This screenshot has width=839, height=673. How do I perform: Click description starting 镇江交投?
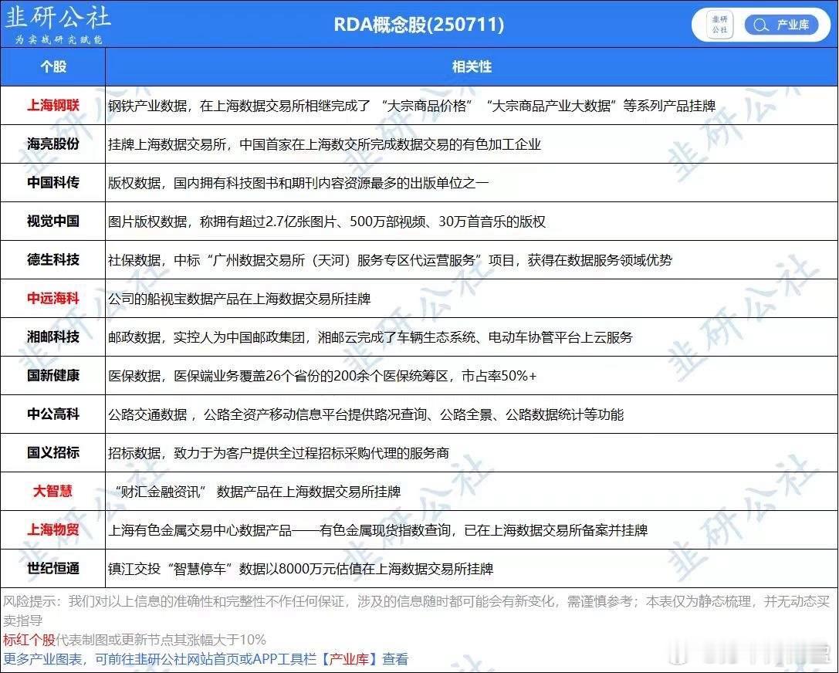(x=301, y=568)
